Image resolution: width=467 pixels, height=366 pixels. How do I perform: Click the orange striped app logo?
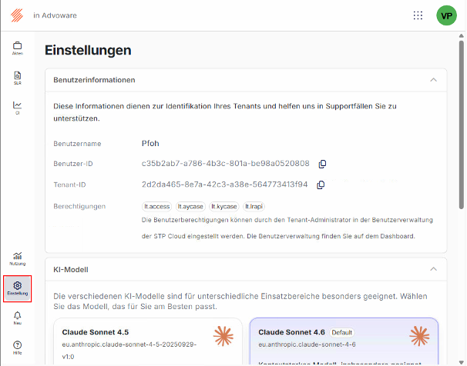[17, 15]
